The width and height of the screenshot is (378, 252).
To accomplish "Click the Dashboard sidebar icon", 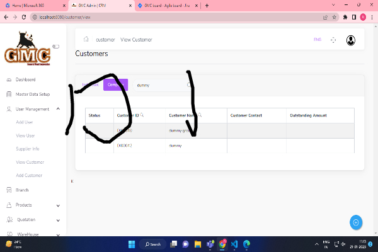I will pos(8,80).
